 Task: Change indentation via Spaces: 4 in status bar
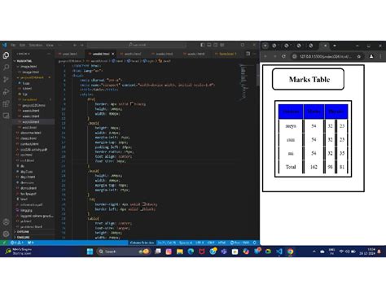[x=186, y=243]
